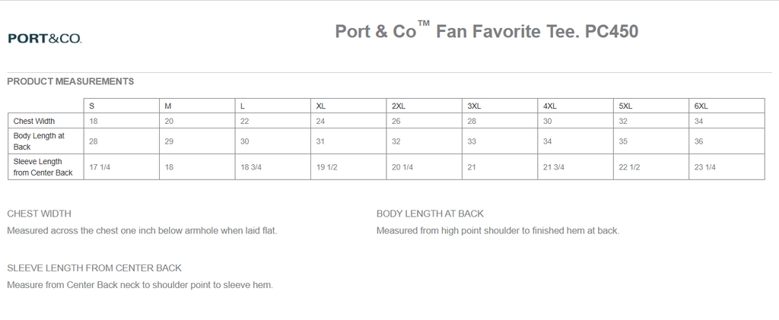Select the XL size column header
The height and width of the screenshot is (320, 779).
point(320,106)
